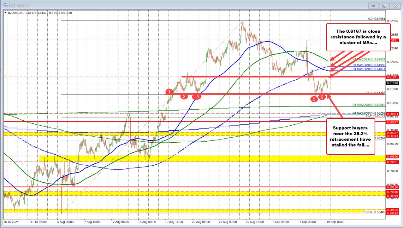
Task: Click the current price tag 0.61528
Action: (393, 83)
